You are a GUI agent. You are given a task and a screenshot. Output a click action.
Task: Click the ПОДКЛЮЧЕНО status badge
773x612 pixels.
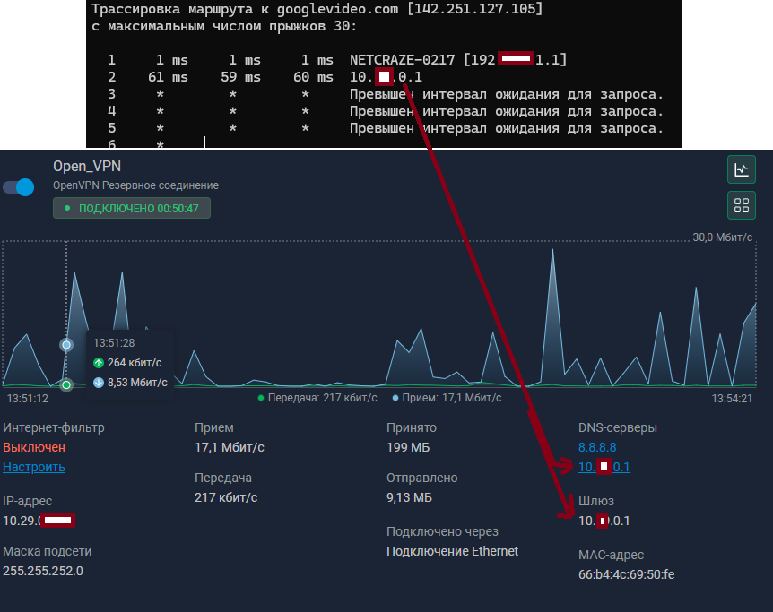pos(132,209)
